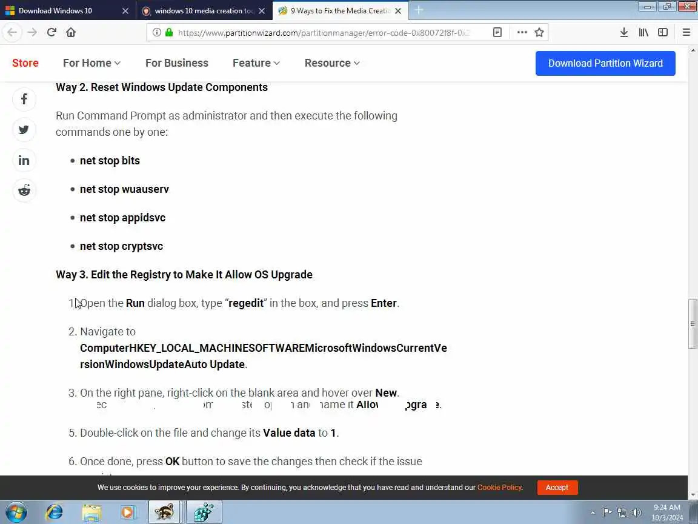Open the cube-icon app in taskbar
This screenshot has height=524, width=698.
pyautogui.click(x=204, y=512)
